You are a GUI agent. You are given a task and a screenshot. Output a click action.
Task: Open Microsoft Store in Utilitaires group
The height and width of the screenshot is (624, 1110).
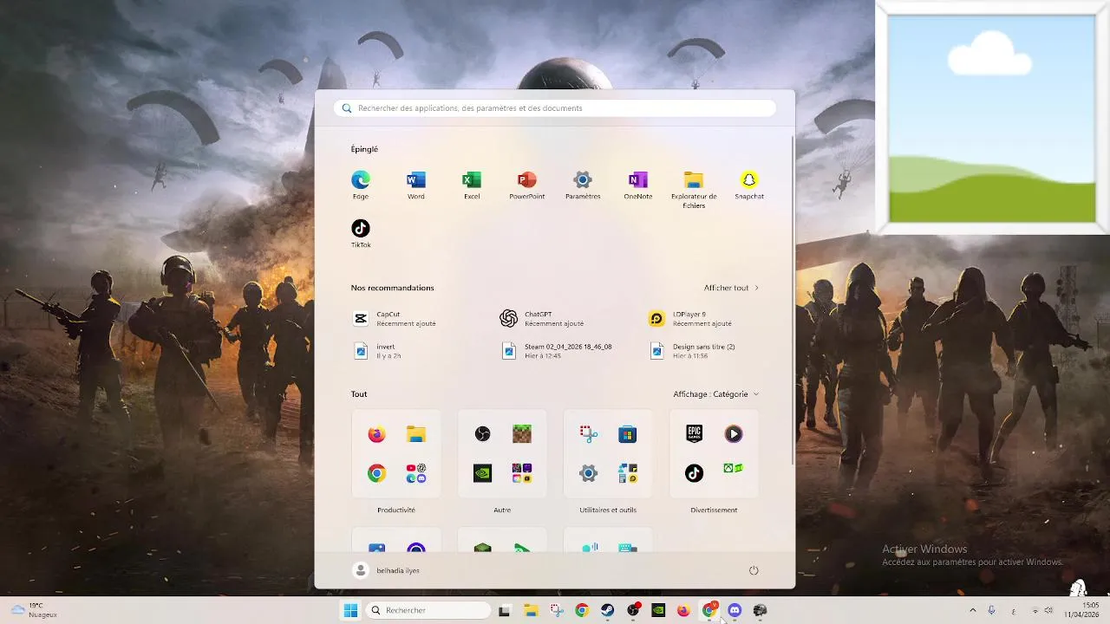628,434
